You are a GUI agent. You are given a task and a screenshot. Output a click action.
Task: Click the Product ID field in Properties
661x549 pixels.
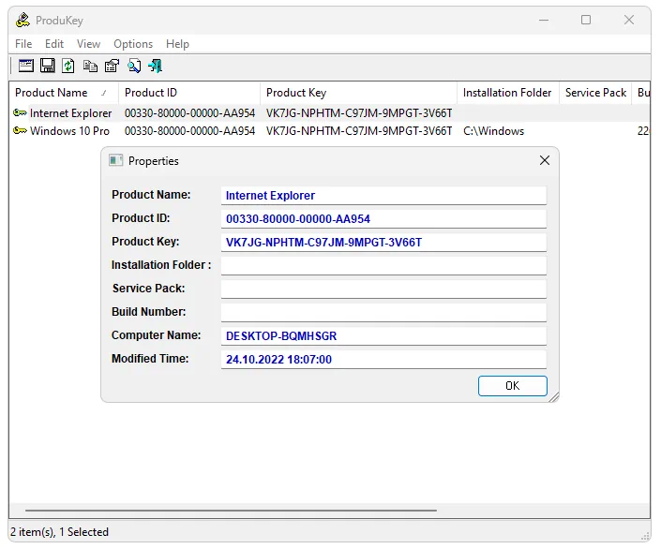[383, 219]
